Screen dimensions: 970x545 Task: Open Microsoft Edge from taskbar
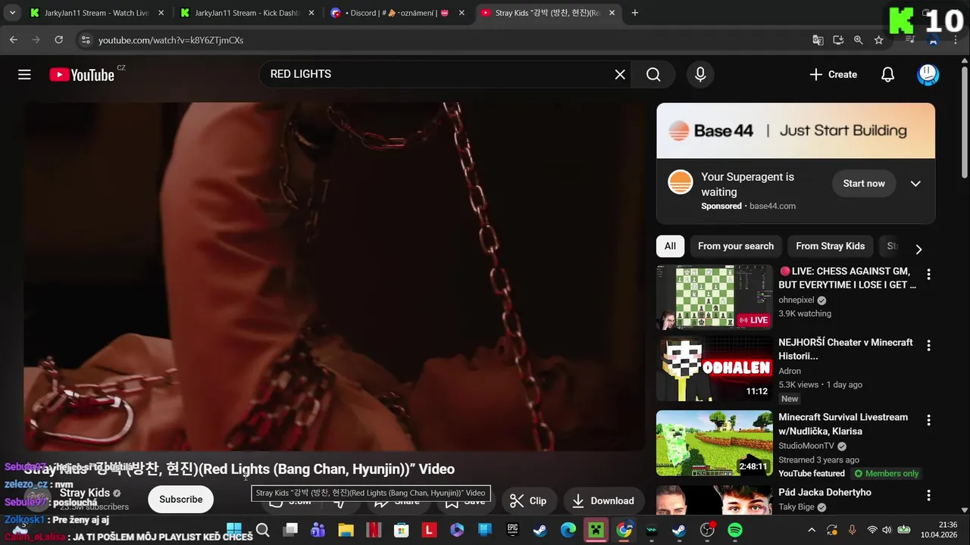pos(568,530)
